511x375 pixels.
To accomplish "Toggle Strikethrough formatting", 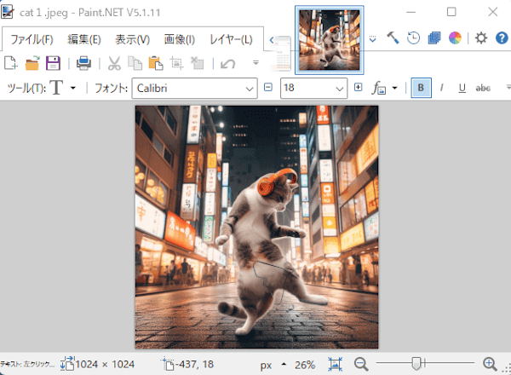I will pos(483,88).
